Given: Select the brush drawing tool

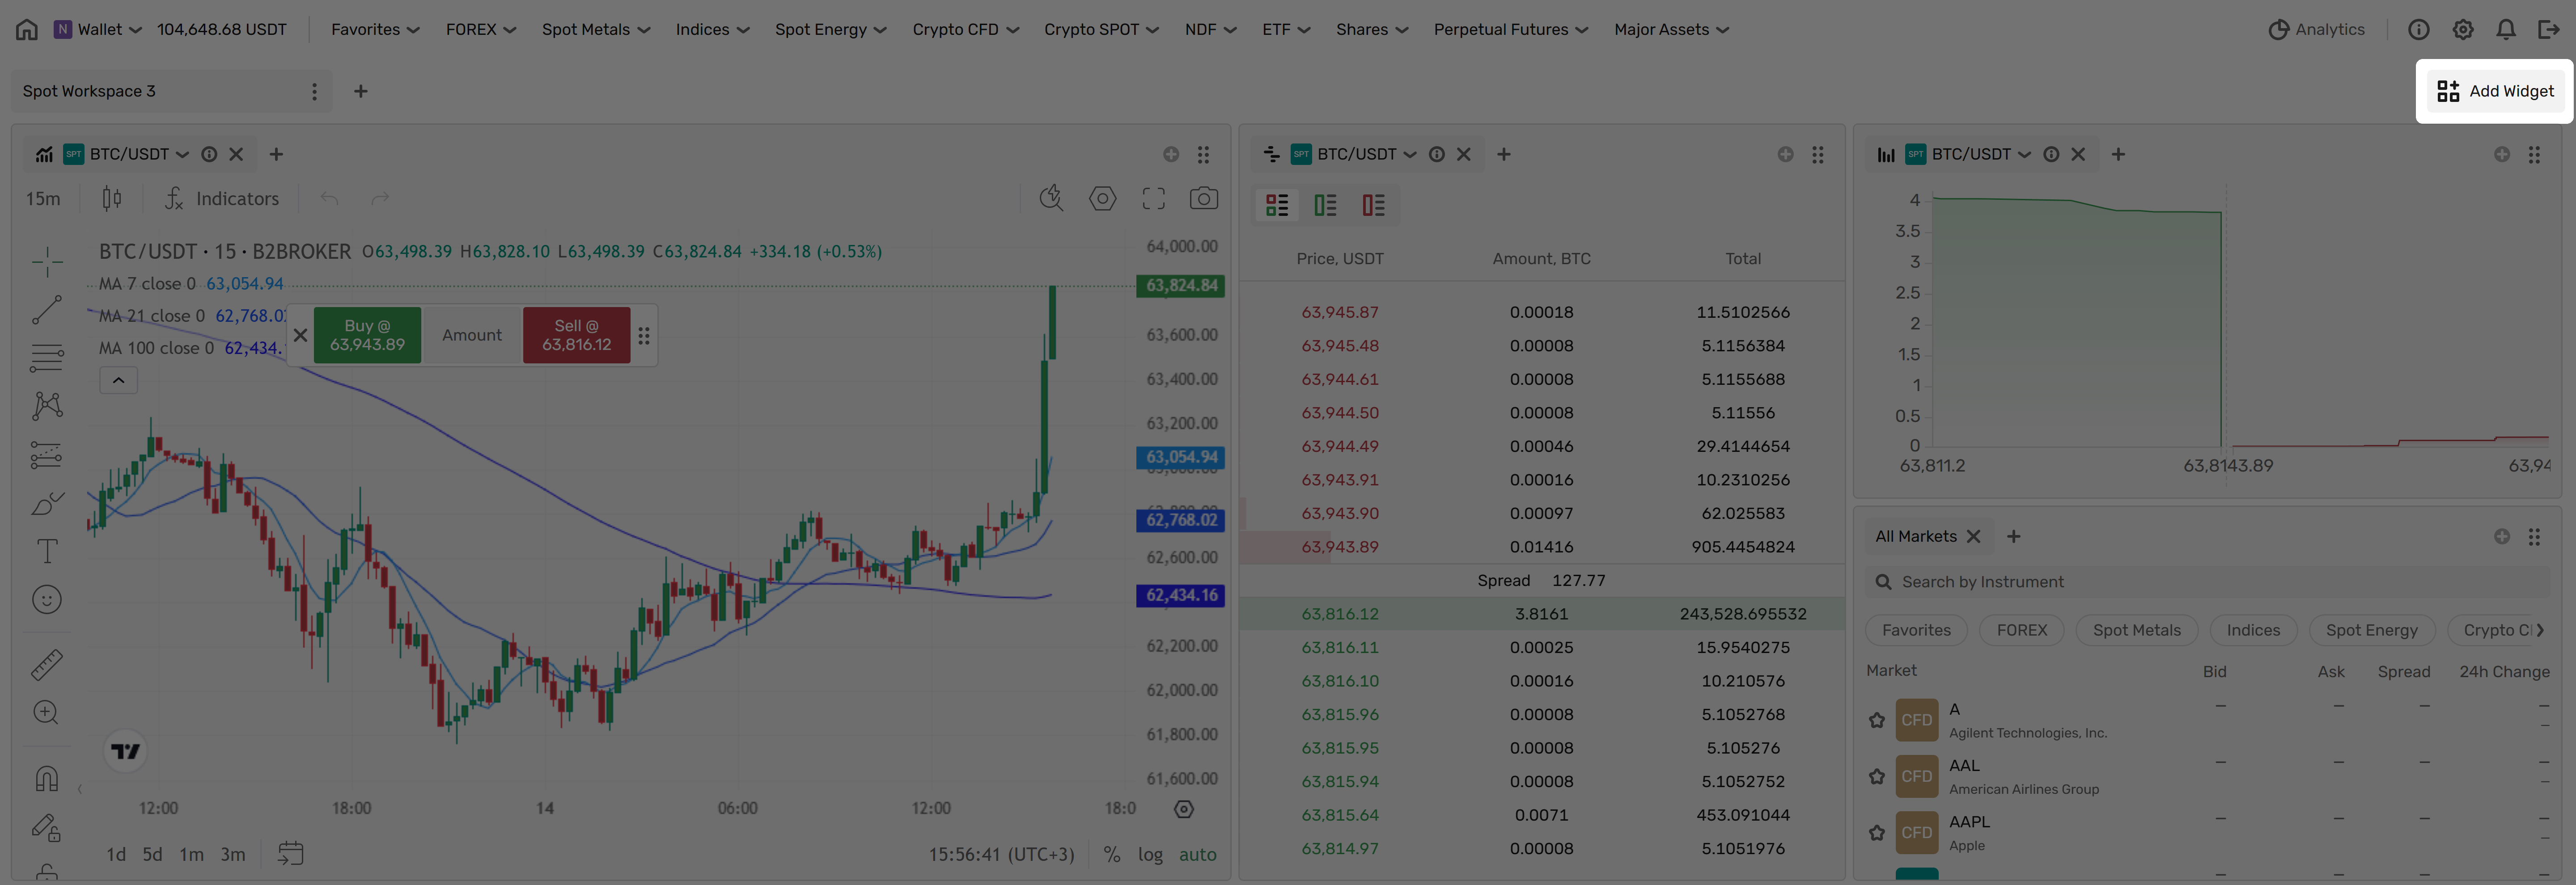Looking at the screenshot, I should coord(47,503).
